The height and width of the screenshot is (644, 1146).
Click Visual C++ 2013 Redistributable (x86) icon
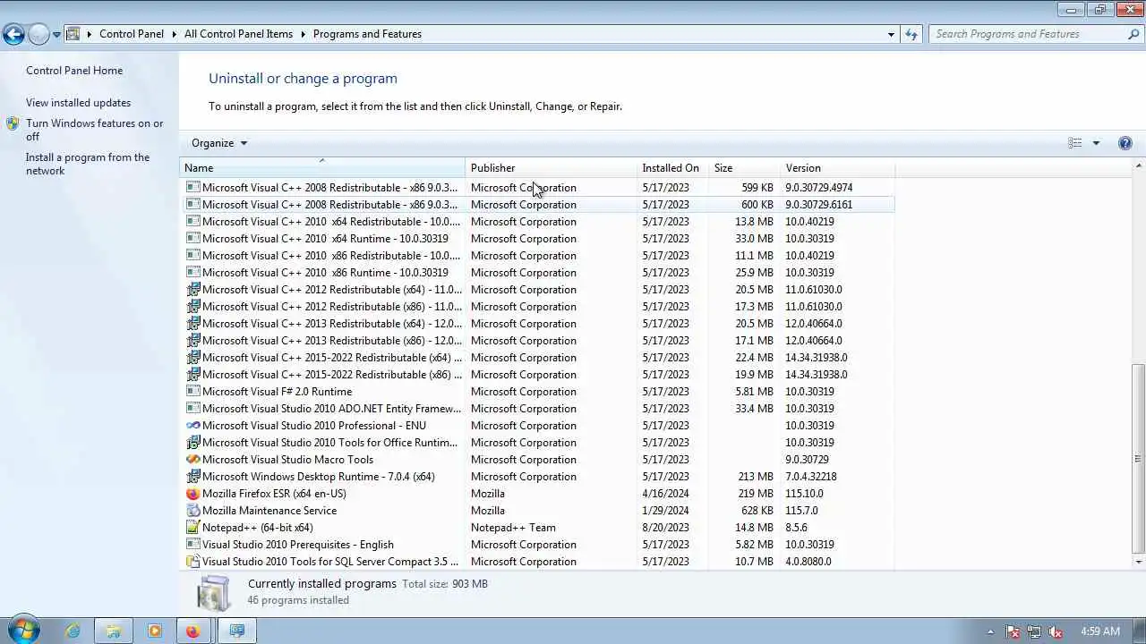[192, 341]
